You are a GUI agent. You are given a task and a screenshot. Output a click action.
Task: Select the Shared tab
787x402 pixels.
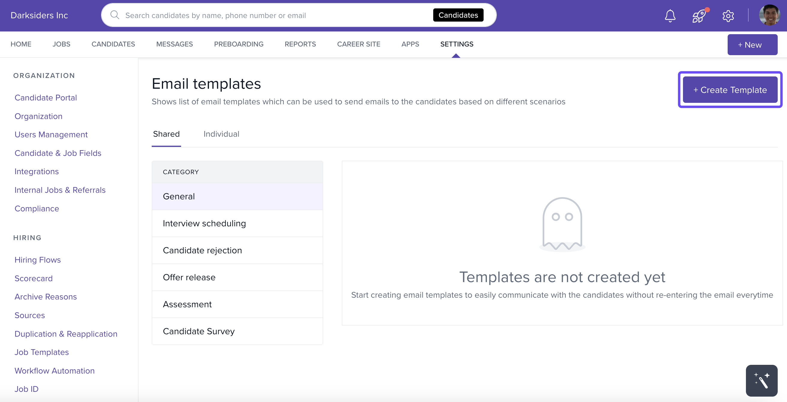click(x=166, y=134)
